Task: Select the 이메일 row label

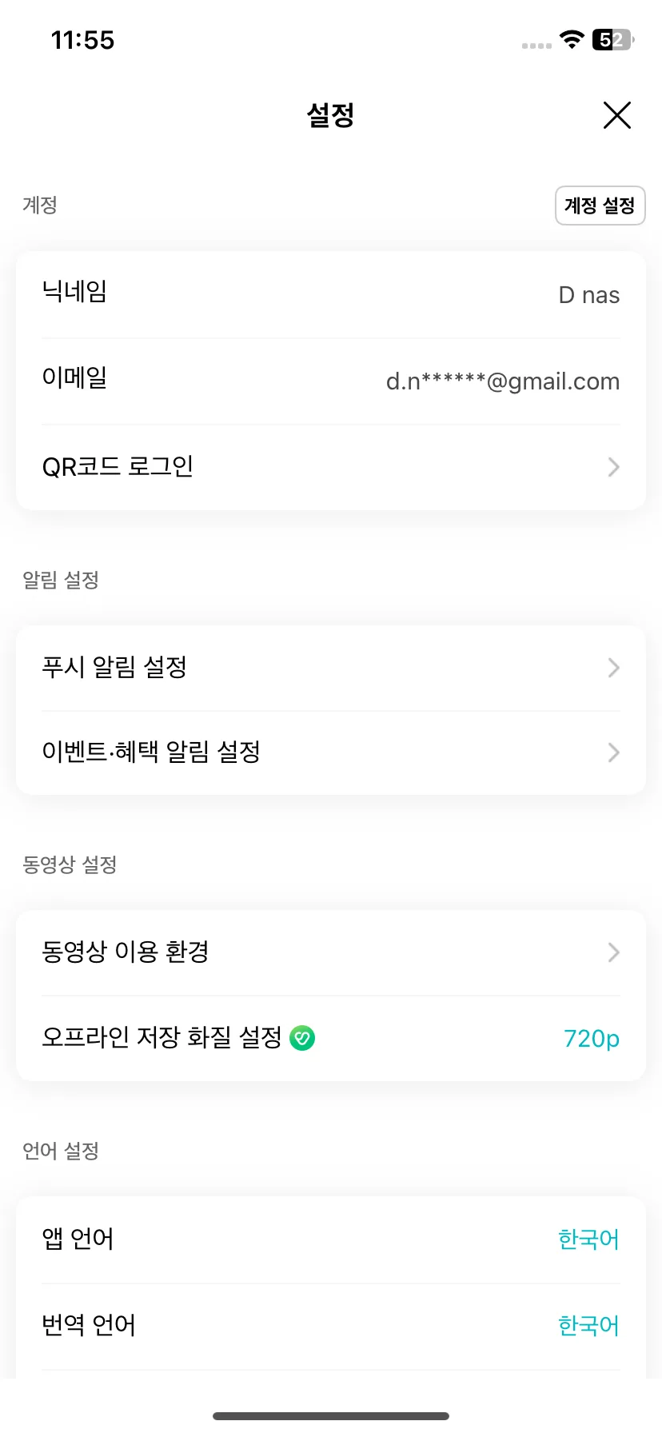Action: pos(74,377)
